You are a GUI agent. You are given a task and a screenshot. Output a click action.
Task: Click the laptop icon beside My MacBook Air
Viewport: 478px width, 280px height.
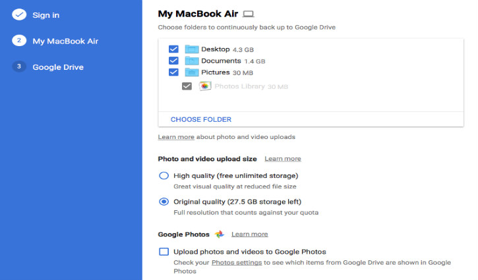(x=249, y=14)
